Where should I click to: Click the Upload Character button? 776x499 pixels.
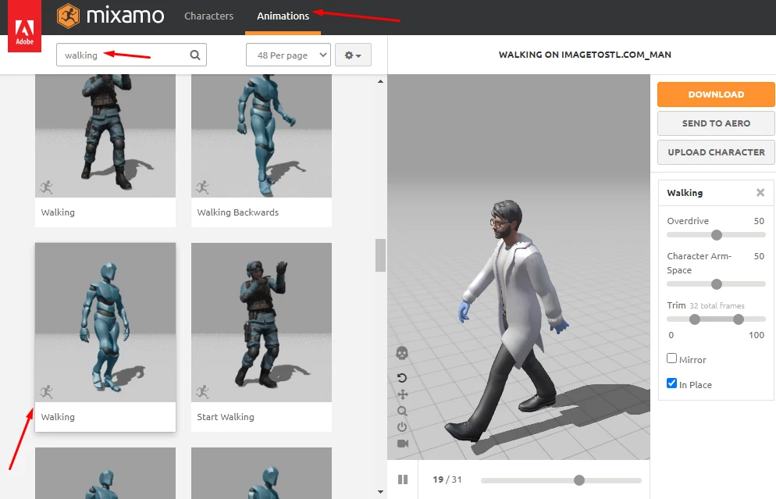[x=716, y=152]
